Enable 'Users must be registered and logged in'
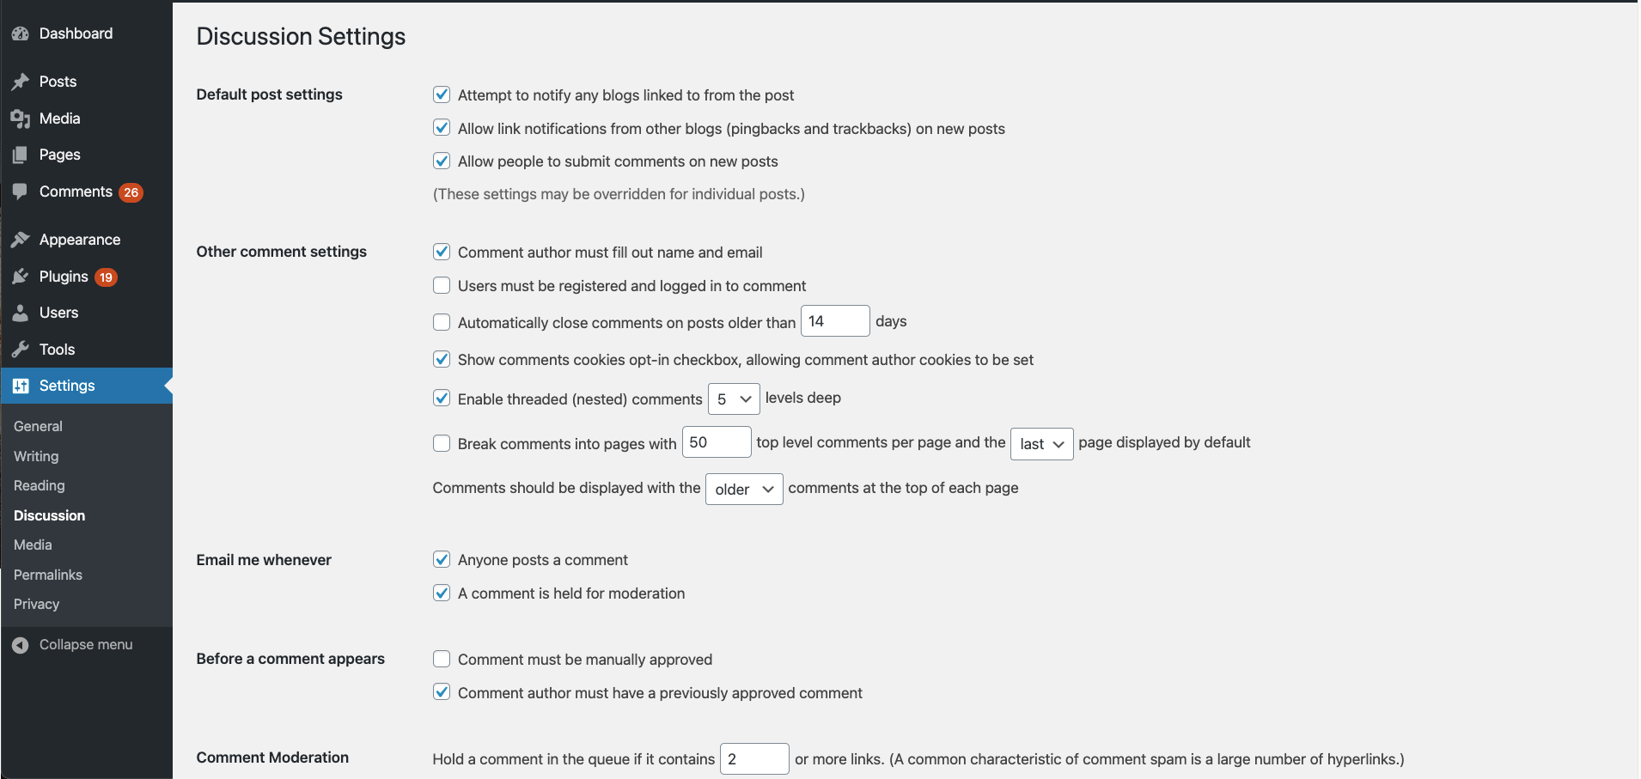The width and height of the screenshot is (1641, 779). (442, 285)
